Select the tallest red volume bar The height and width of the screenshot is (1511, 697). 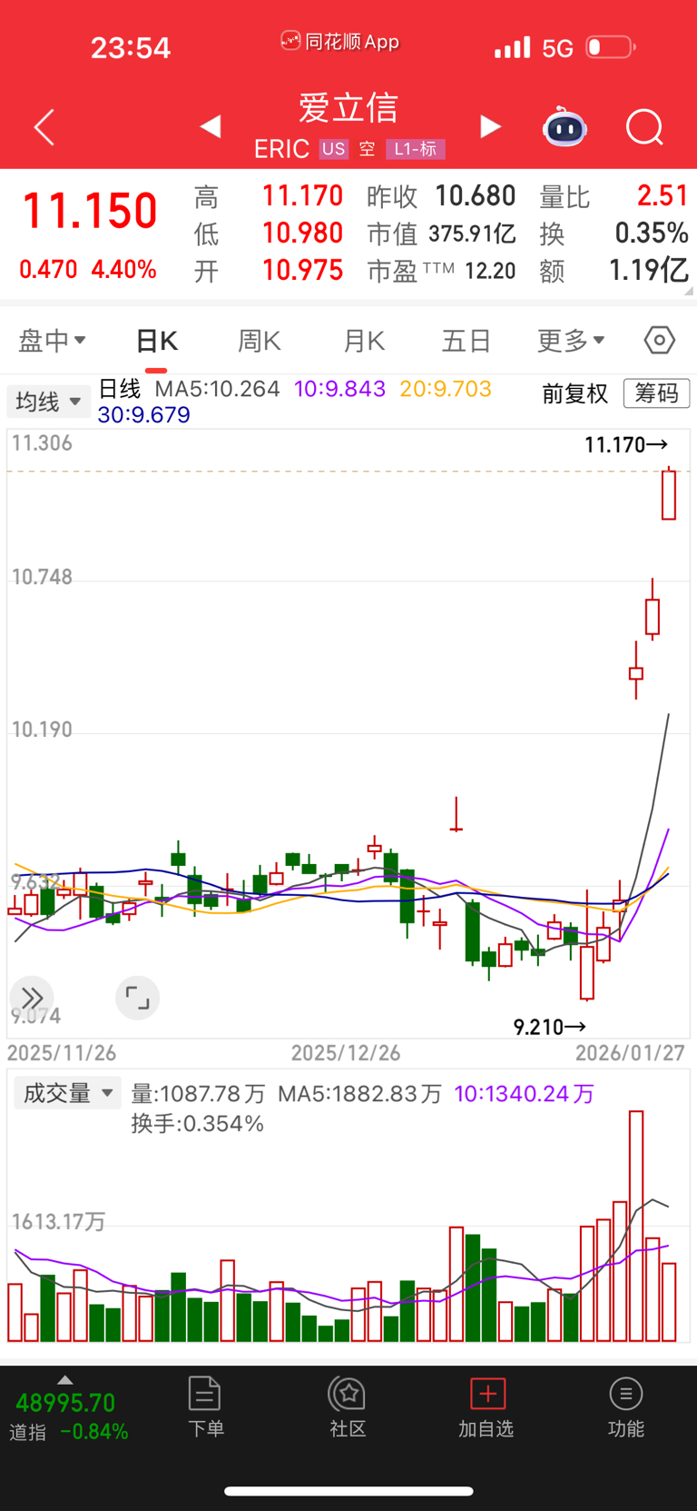click(x=636, y=1226)
